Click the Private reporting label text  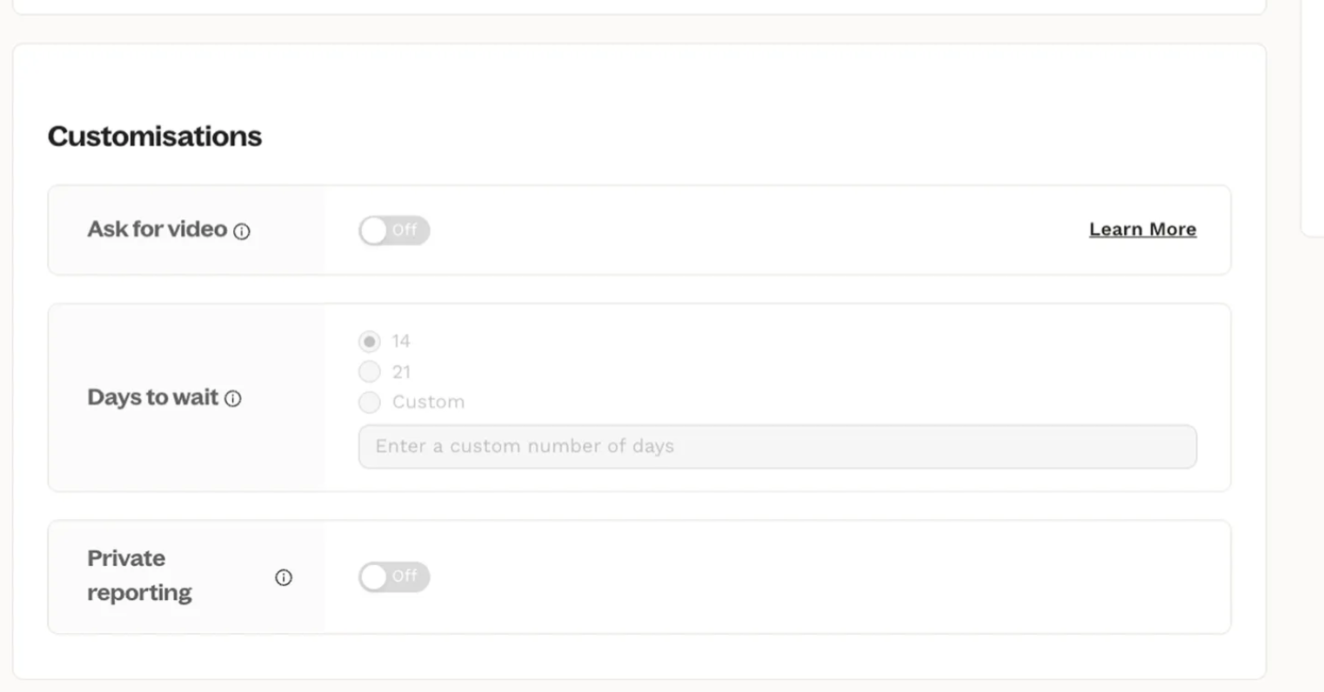coord(139,576)
